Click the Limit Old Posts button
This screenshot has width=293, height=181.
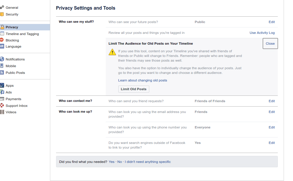click(x=134, y=89)
